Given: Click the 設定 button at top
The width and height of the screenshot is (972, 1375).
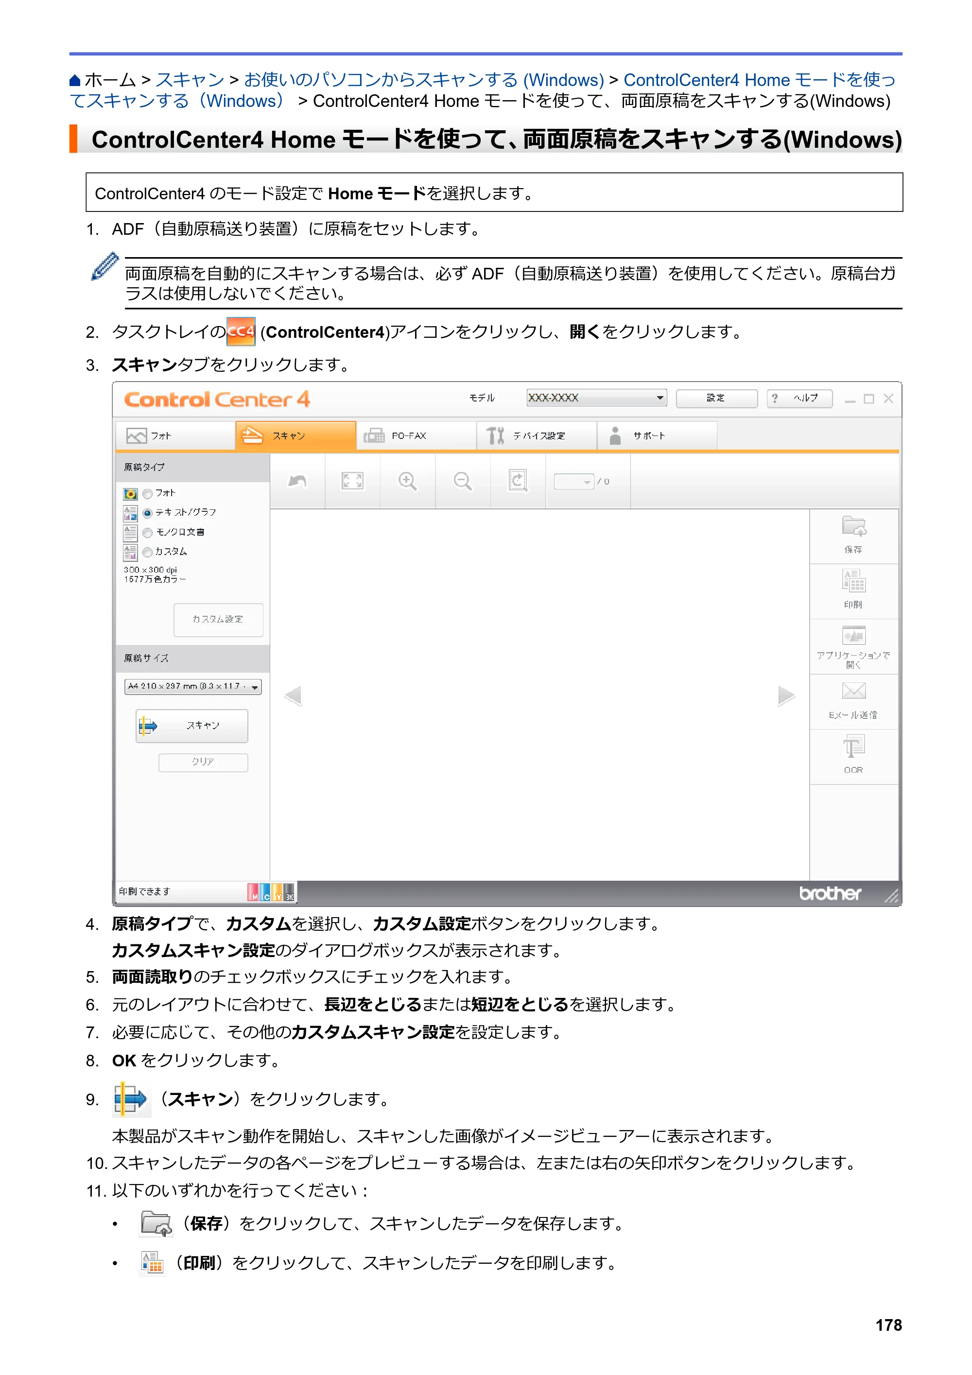Looking at the screenshot, I should (717, 398).
